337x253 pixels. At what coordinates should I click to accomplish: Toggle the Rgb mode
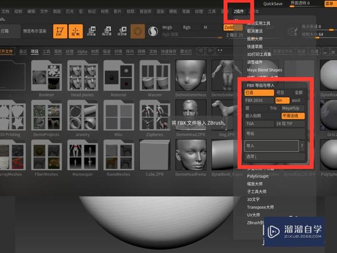(x=187, y=27)
